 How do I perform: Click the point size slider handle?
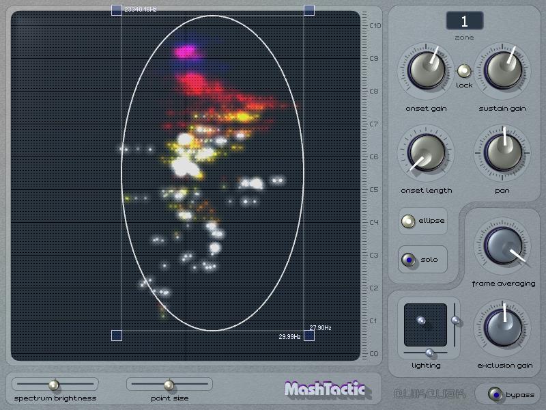coord(169,385)
